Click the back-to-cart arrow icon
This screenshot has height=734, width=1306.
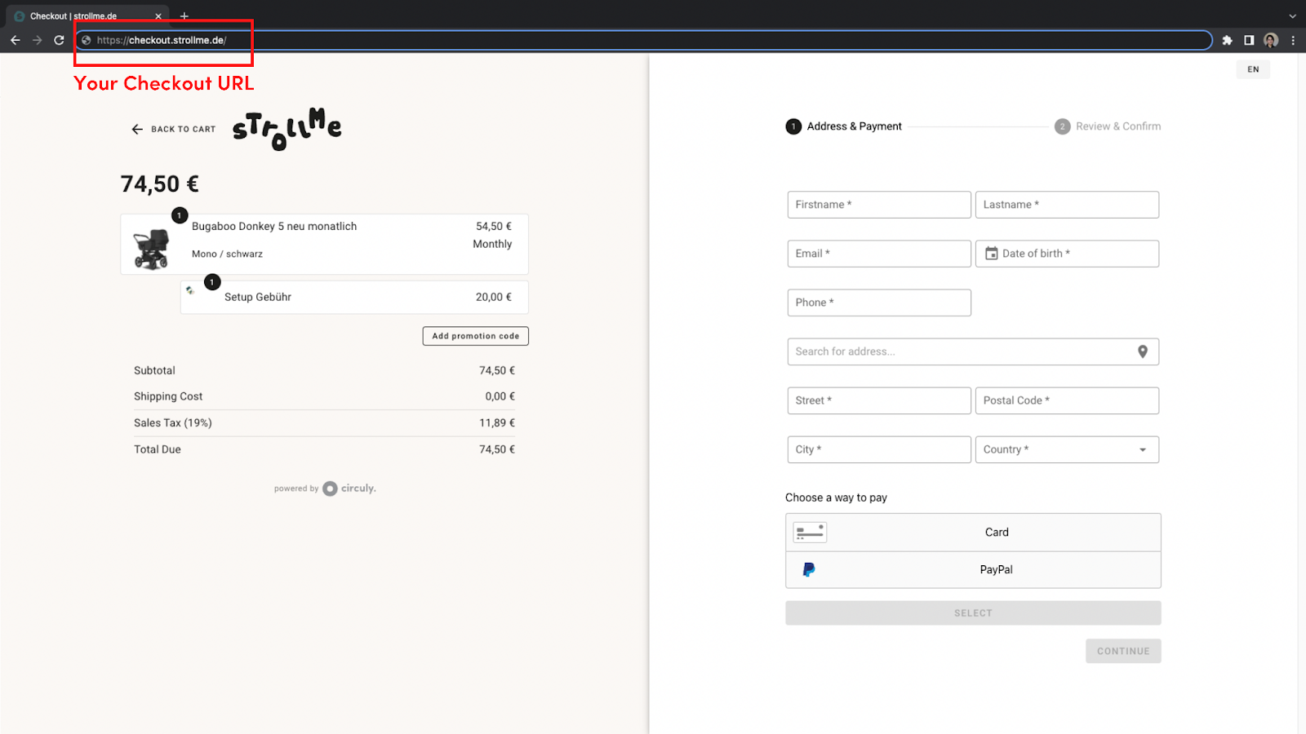pyautogui.click(x=137, y=129)
